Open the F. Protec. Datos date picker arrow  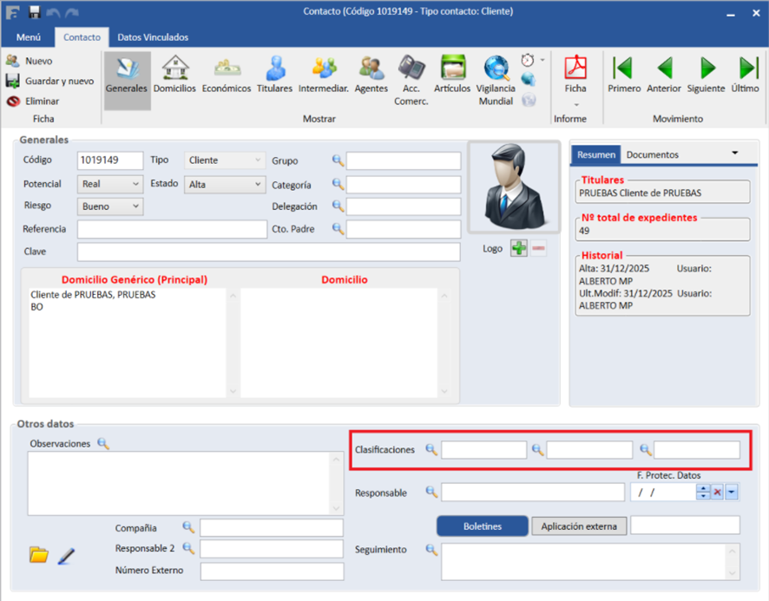pos(732,493)
